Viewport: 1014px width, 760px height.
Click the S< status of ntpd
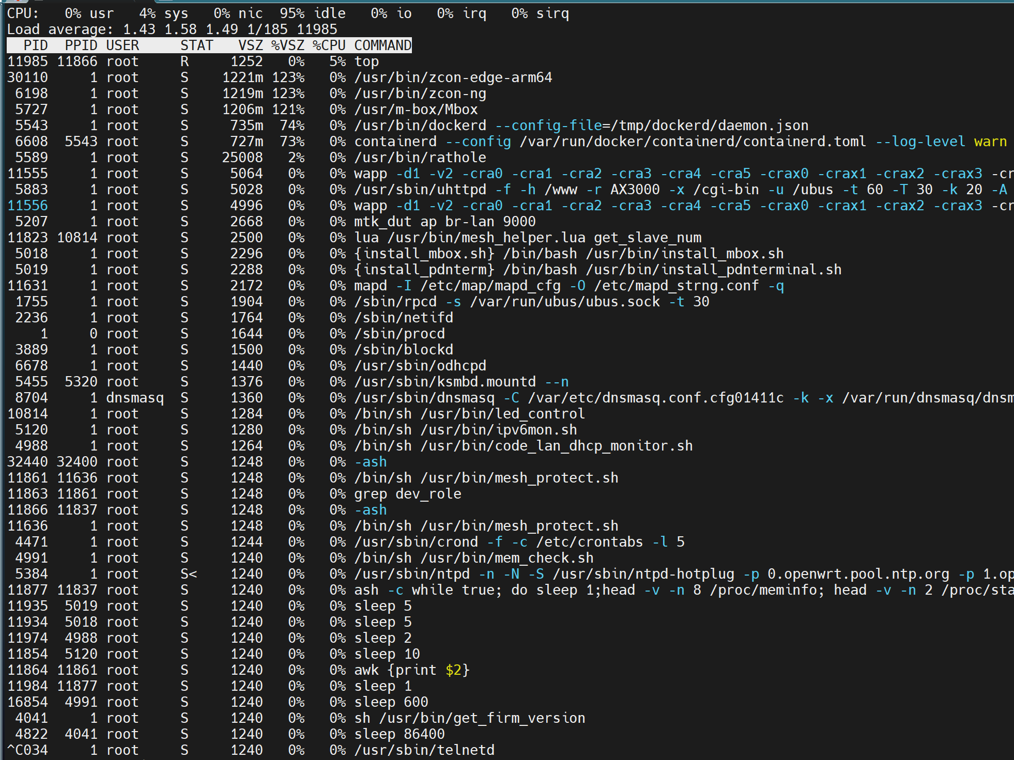point(189,574)
